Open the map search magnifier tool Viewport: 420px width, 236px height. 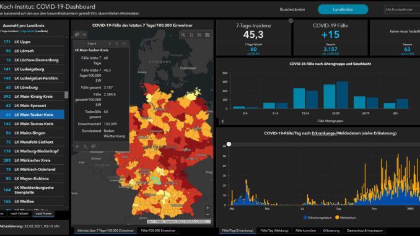(183, 35)
